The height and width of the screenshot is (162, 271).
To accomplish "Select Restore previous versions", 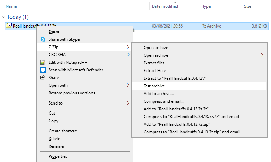I will pyautogui.click(x=85, y=93).
